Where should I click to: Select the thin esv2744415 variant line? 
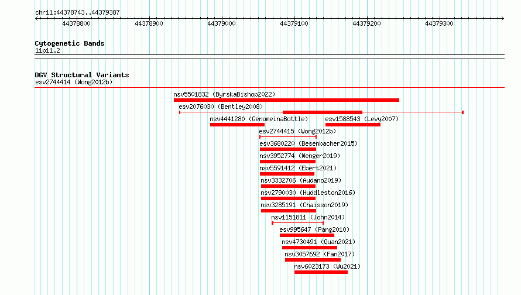pyautogui.click(x=288, y=137)
